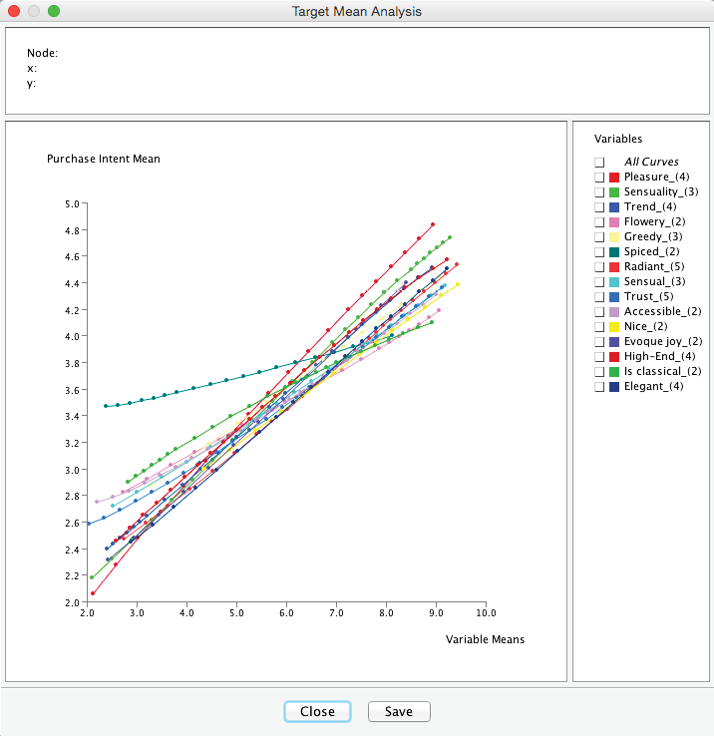Click the Evoque joy_(2) label
Viewport: 714px width, 736px height.
(663, 341)
